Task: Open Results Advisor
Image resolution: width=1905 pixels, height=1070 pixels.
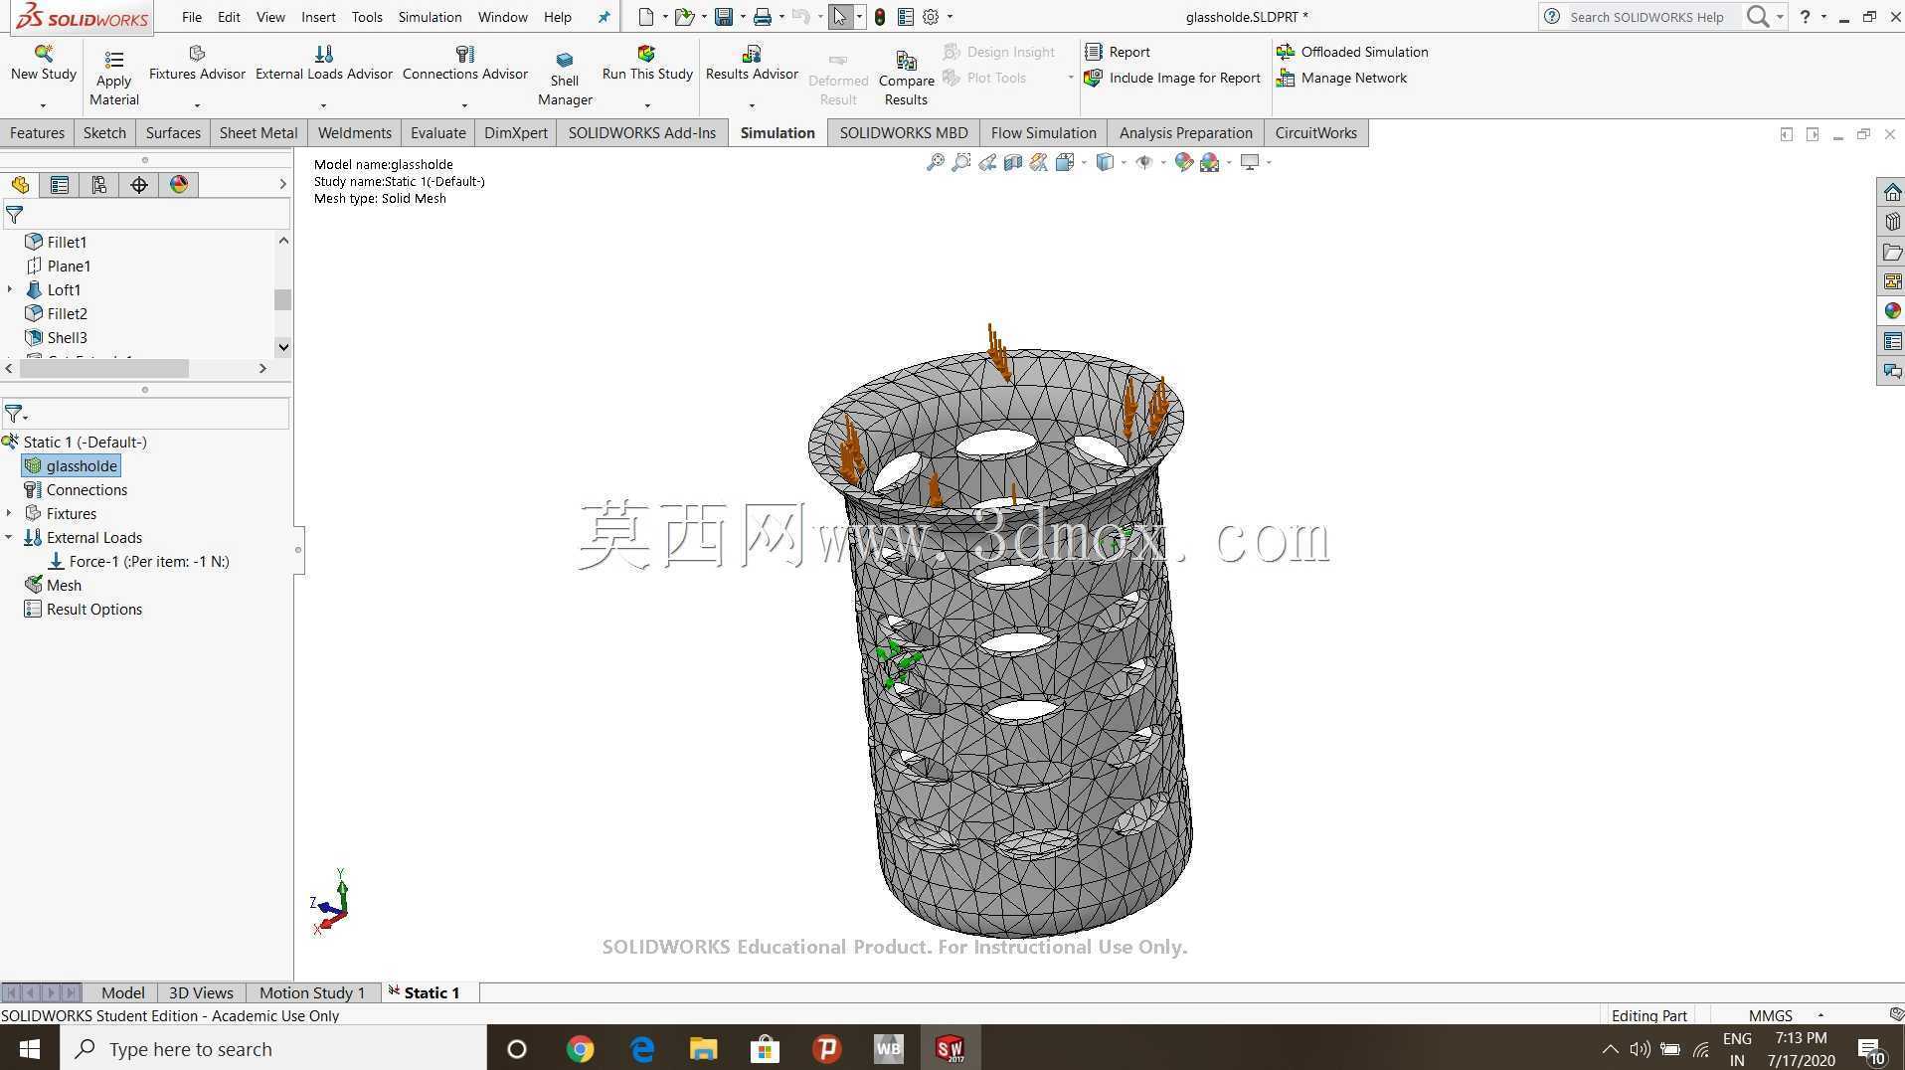Action: (752, 64)
